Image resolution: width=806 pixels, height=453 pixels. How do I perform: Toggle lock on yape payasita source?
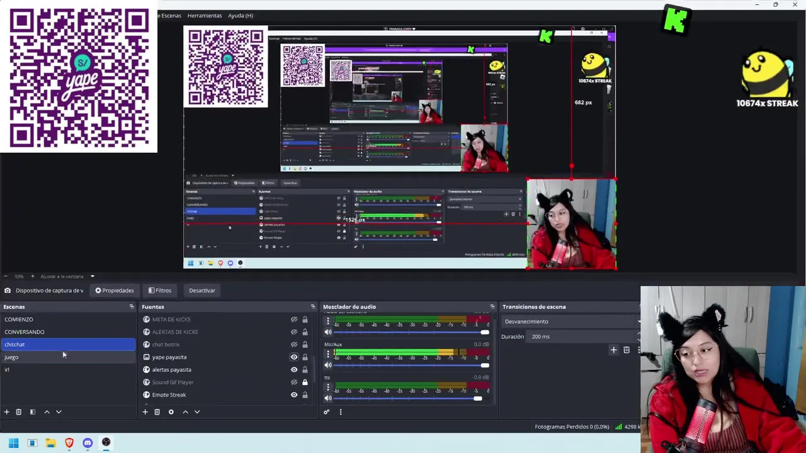click(x=305, y=357)
